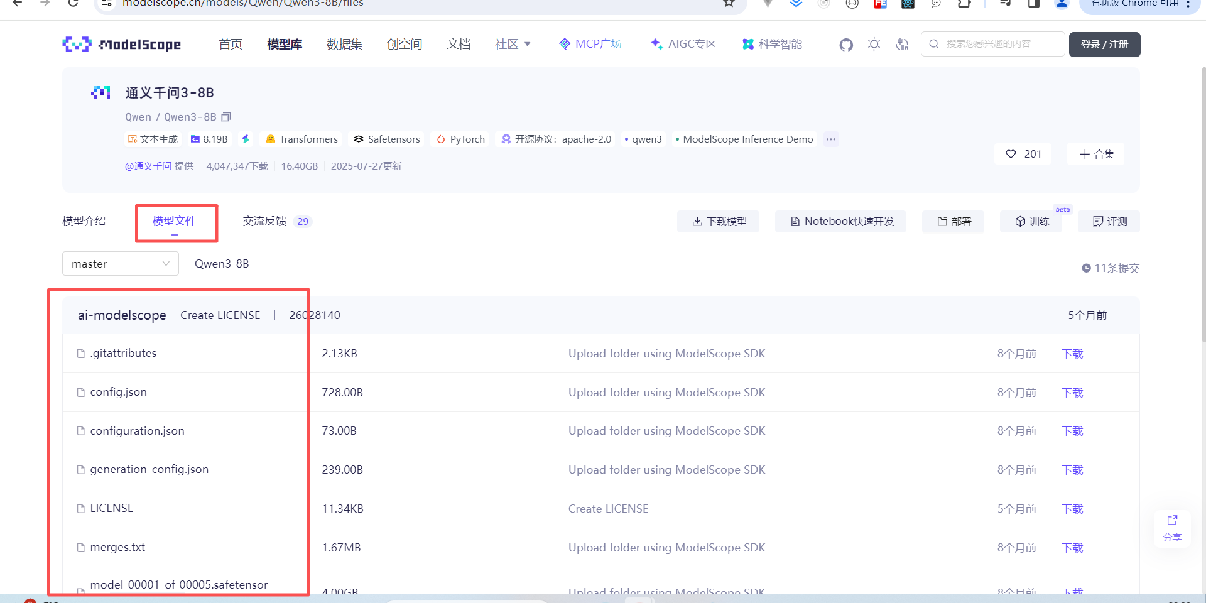Image resolution: width=1206 pixels, height=603 pixels.
Task: Click the Qwen3-8B breadcrumb path
Action: (x=222, y=264)
